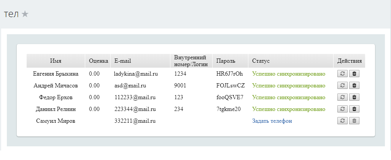391x160 pixels.
Task: Click the Статус column header
Action: [x=261, y=61]
